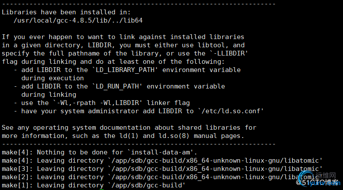Click the make[3] line prefix
The height and width of the screenshot is (190, 343).
(17, 169)
